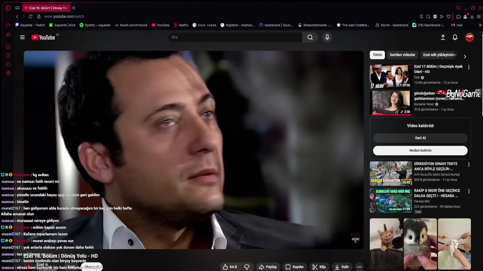Open Parrot - Dashboard bookmark
Screen dimensions: 483x271
[392, 25]
